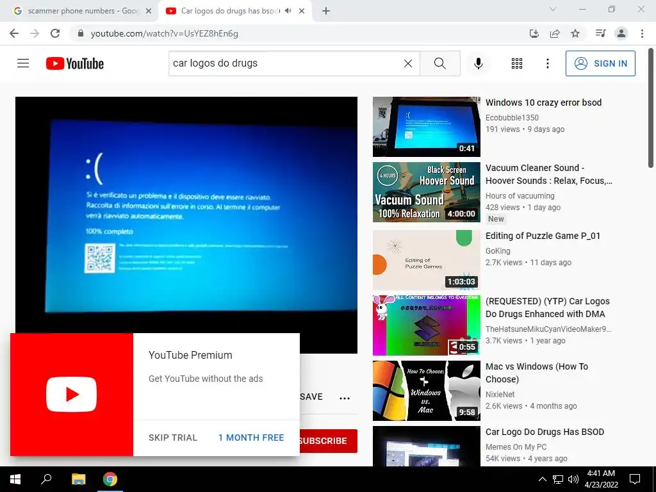The height and width of the screenshot is (492, 656).
Task: Click Chrome icon on taskbar
Action: [110, 479]
